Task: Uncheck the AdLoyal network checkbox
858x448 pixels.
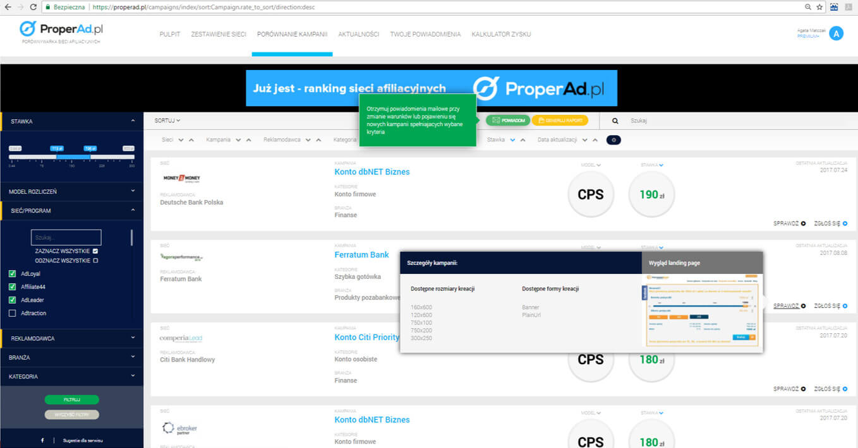Action: click(x=12, y=274)
